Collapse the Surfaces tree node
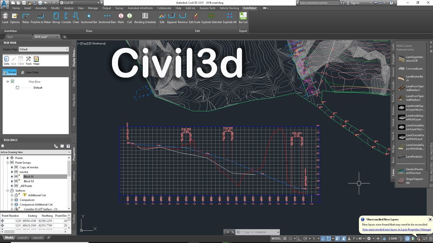The image size is (433, 243). (7, 191)
